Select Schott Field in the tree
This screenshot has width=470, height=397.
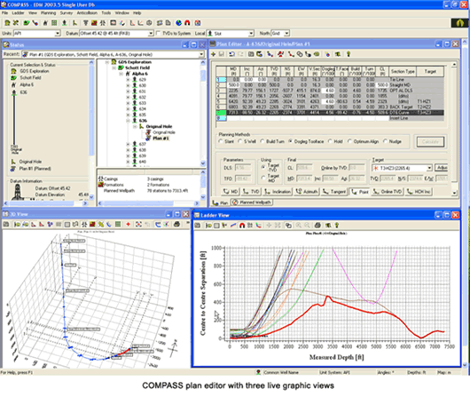pyautogui.click(x=137, y=67)
